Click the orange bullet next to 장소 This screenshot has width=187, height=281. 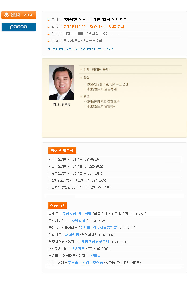(x=48, y=34)
